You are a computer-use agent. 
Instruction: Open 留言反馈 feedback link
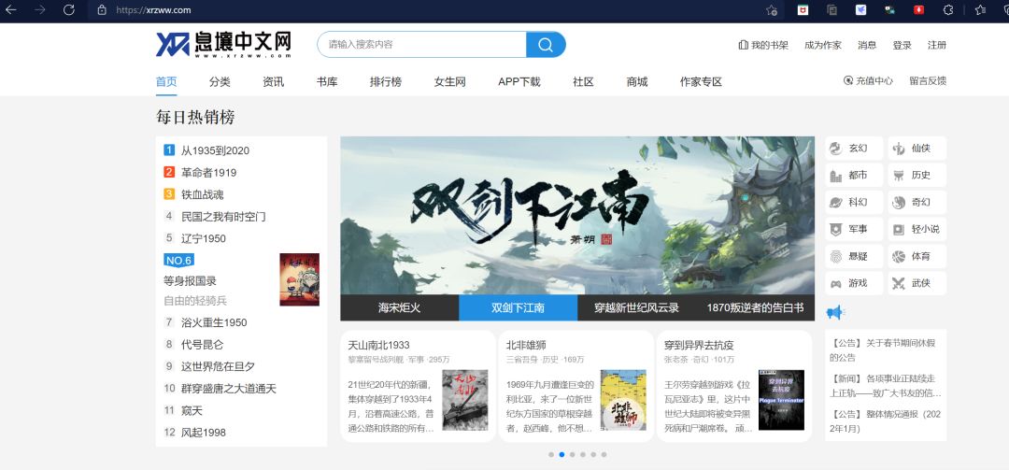tap(928, 80)
